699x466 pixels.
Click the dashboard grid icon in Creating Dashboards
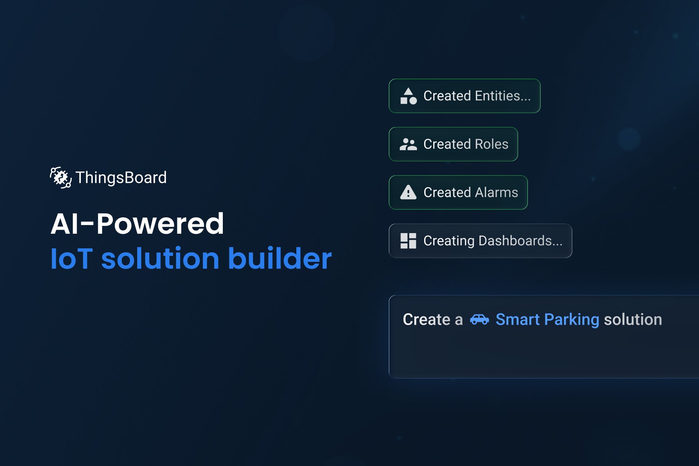point(408,241)
